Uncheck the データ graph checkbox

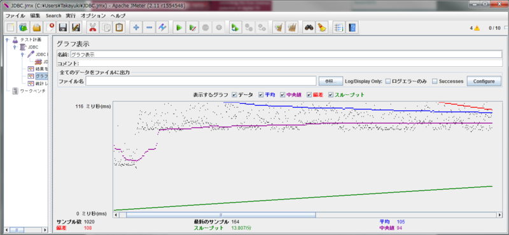[234, 95]
